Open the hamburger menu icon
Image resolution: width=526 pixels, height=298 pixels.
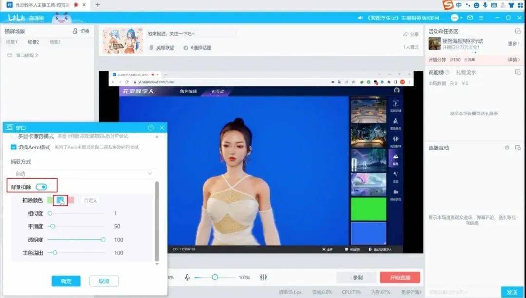(x=481, y=18)
